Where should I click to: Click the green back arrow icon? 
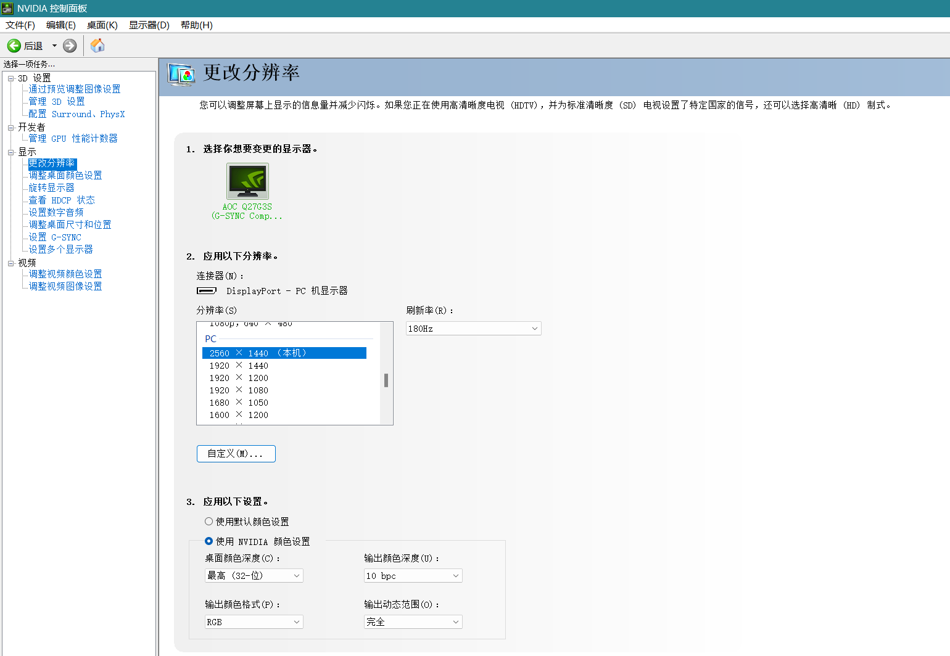click(x=14, y=46)
